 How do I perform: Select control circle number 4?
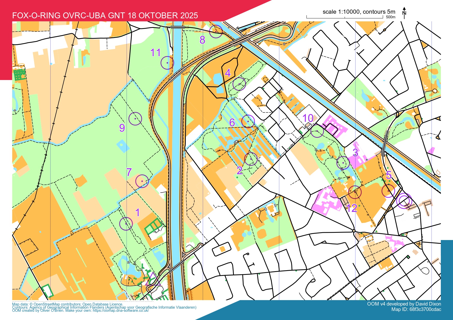click(239, 84)
